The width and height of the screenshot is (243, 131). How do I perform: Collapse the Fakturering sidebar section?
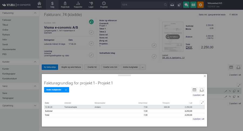(35, 13)
